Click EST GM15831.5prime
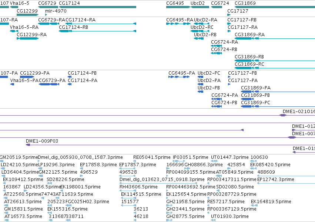 point(6,213)
